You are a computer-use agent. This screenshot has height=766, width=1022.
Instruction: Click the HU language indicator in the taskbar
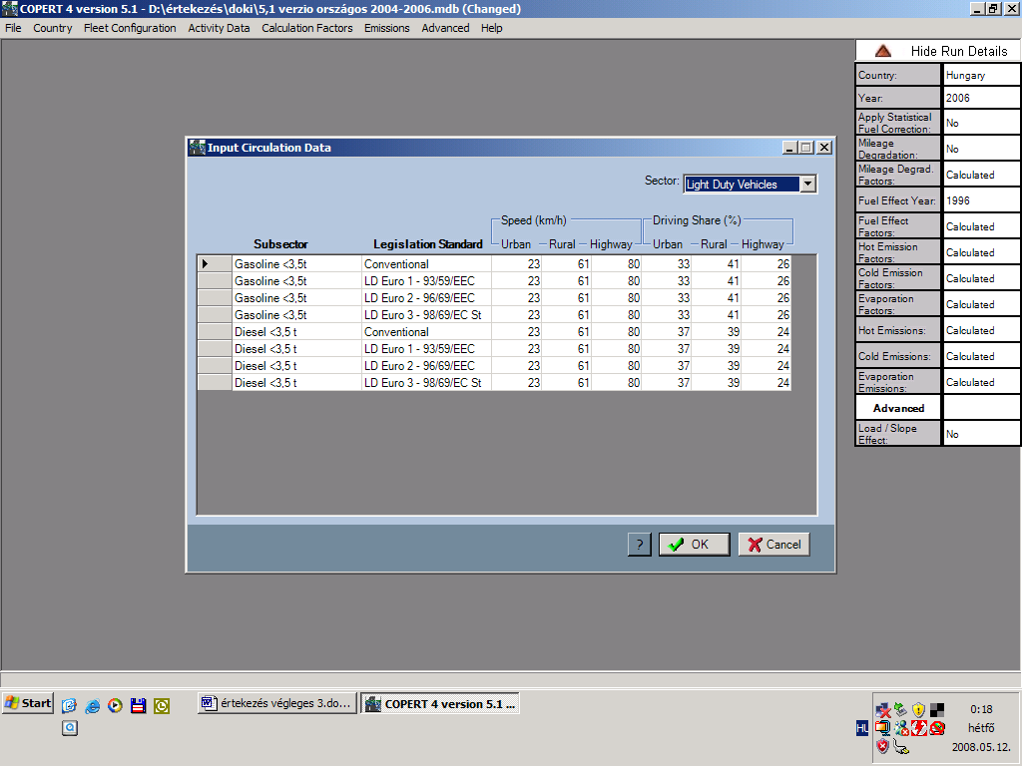tap(861, 728)
